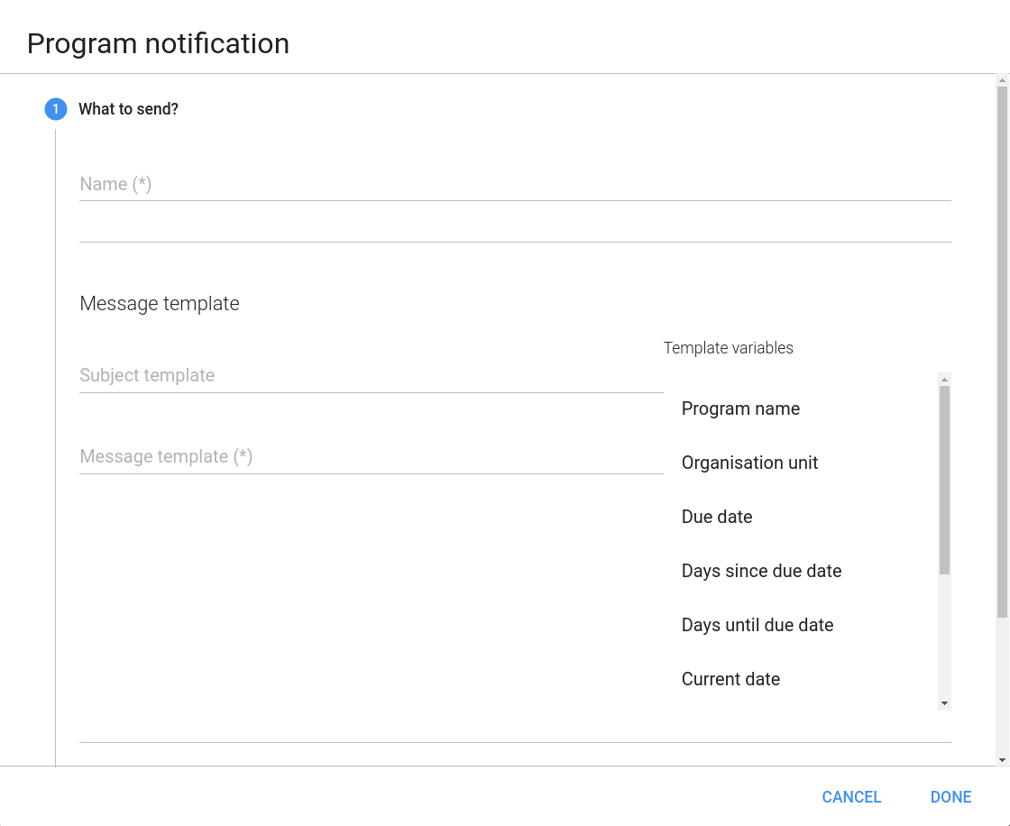The height and width of the screenshot is (826, 1010).
Task: Click the Message template (*) text field
Action: 371,457
